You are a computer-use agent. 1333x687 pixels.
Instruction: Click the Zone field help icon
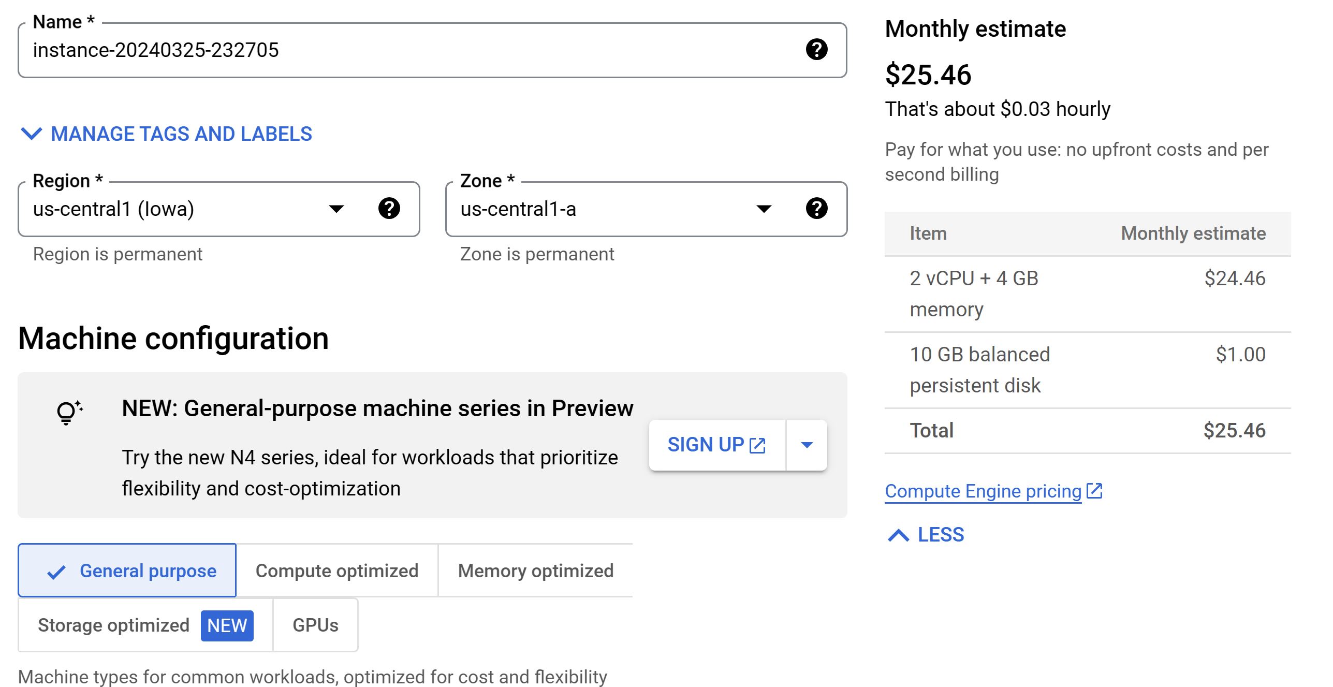[816, 209]
